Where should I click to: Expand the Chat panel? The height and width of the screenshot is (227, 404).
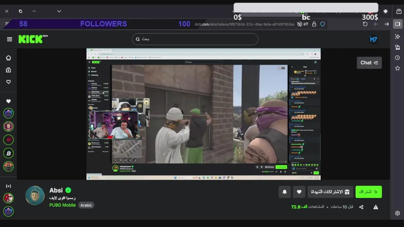click(x=369, y=63)
